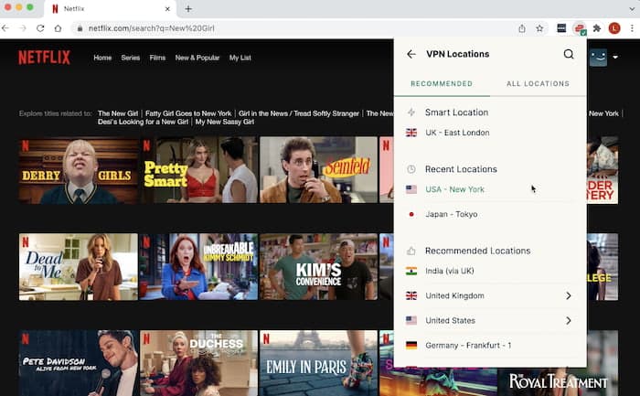Open Dead to Me thumbnail
Viewport: 640px width, 396px height.
(x=79, y=267)
